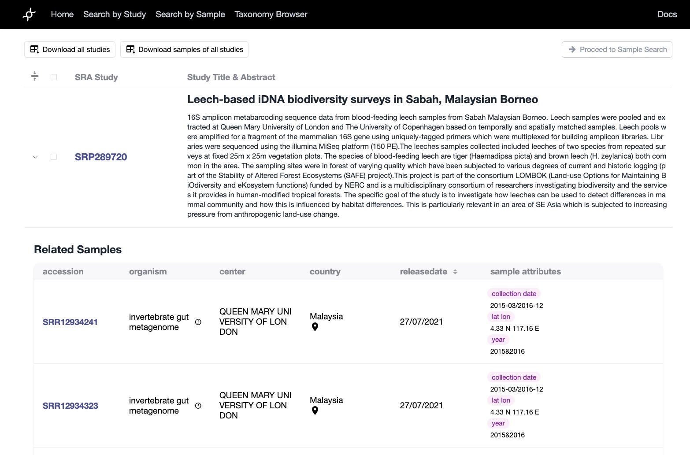Click 2015&2016 value in SRR12934241 row
Screen dimensions: 690x455
508,351
